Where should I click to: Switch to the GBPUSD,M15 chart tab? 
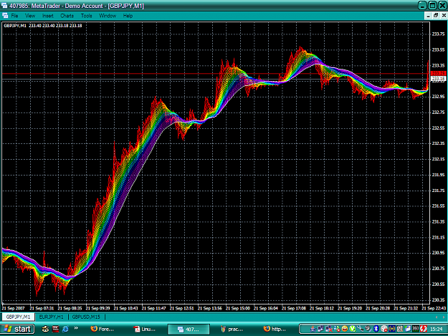coord(86,317)
